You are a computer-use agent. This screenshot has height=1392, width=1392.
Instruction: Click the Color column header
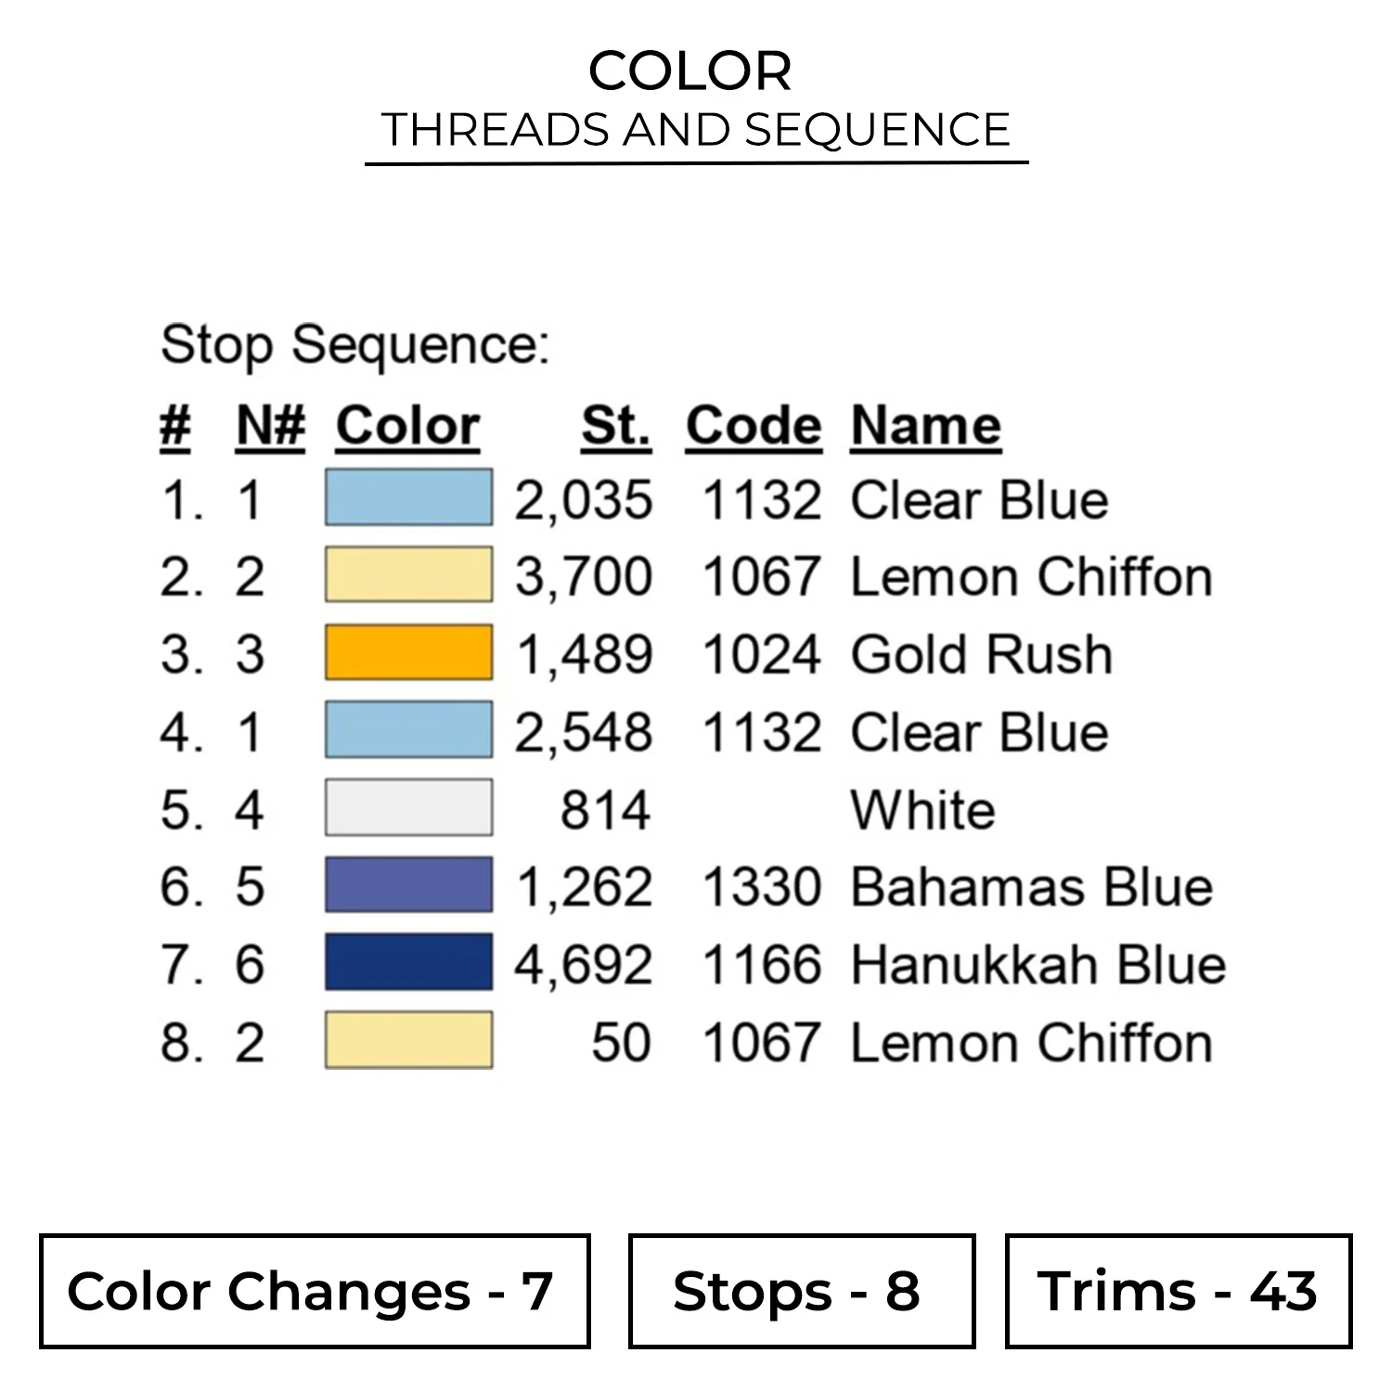(407, 427)
